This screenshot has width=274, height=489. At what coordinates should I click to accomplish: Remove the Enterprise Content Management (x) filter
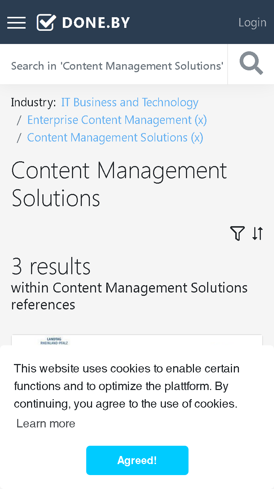pyautogui.click(x=117, y=120)
